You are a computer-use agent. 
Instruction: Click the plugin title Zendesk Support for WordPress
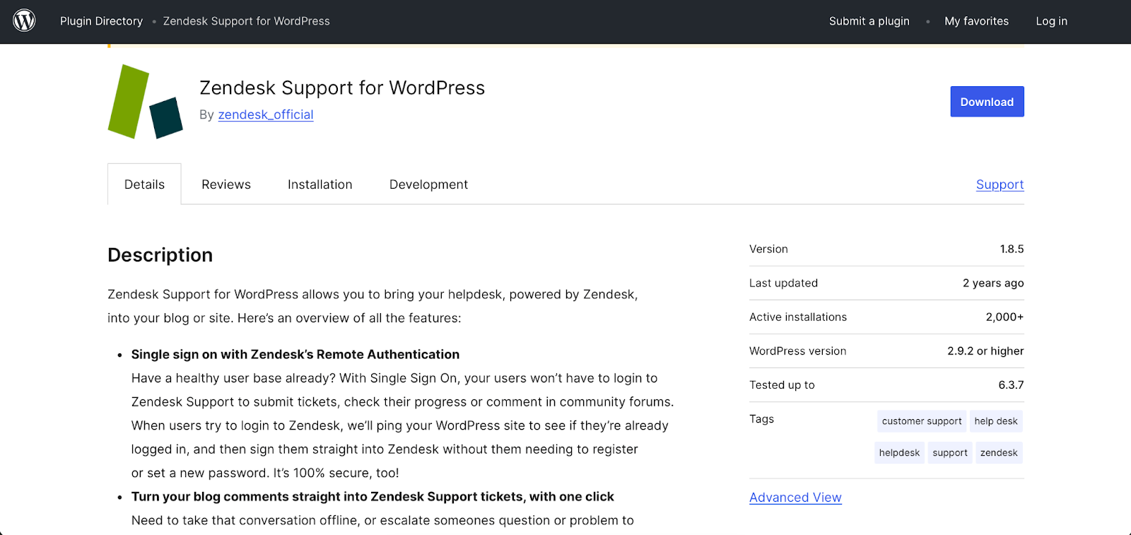(x=342, y=88)
